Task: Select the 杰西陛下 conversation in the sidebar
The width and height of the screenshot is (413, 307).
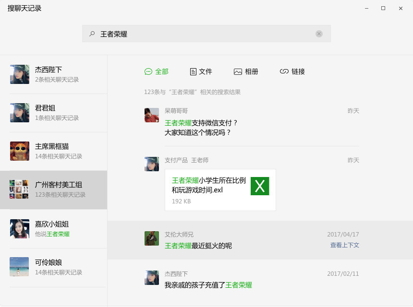Action: click(54, 74)
